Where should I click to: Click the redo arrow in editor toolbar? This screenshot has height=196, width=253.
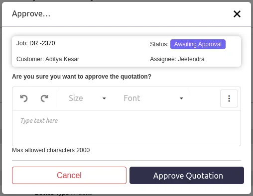[44, 98]
